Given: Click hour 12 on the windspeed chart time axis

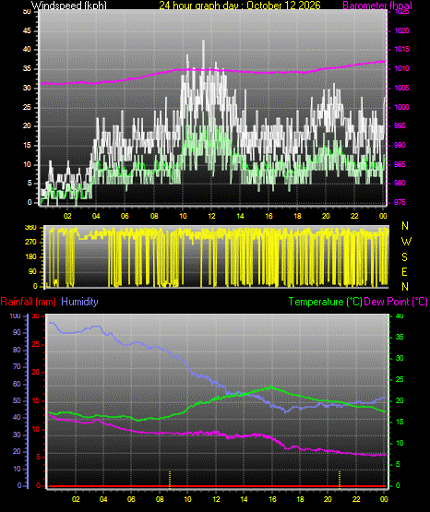Looking at the screenshot, I should 211,216.
